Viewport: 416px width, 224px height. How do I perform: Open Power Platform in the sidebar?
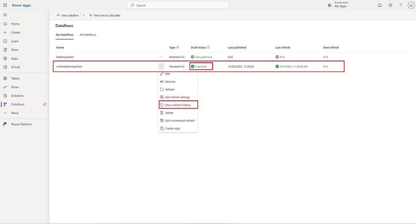click(21, 124)
